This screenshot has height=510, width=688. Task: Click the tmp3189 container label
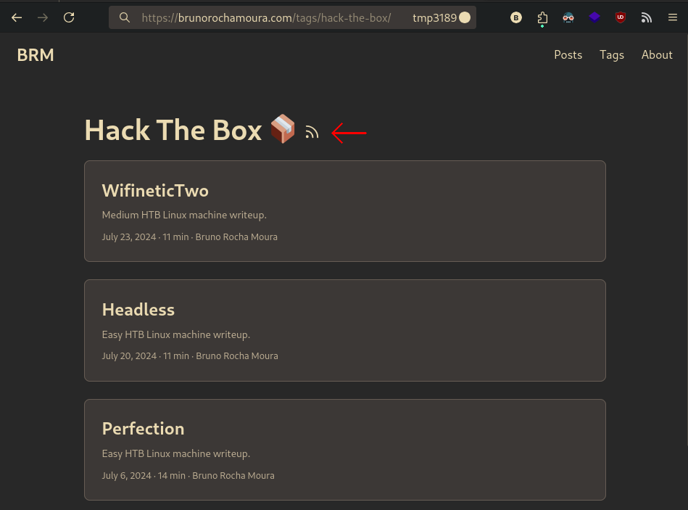pos(441,17)
